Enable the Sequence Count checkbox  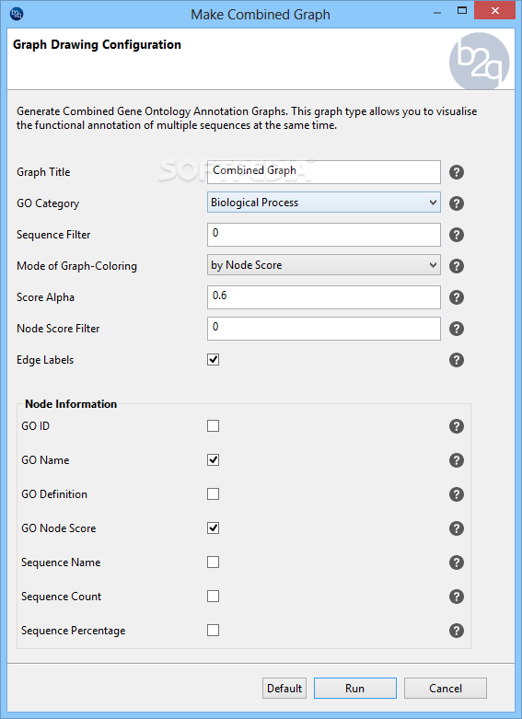click(x=213, y=597)
